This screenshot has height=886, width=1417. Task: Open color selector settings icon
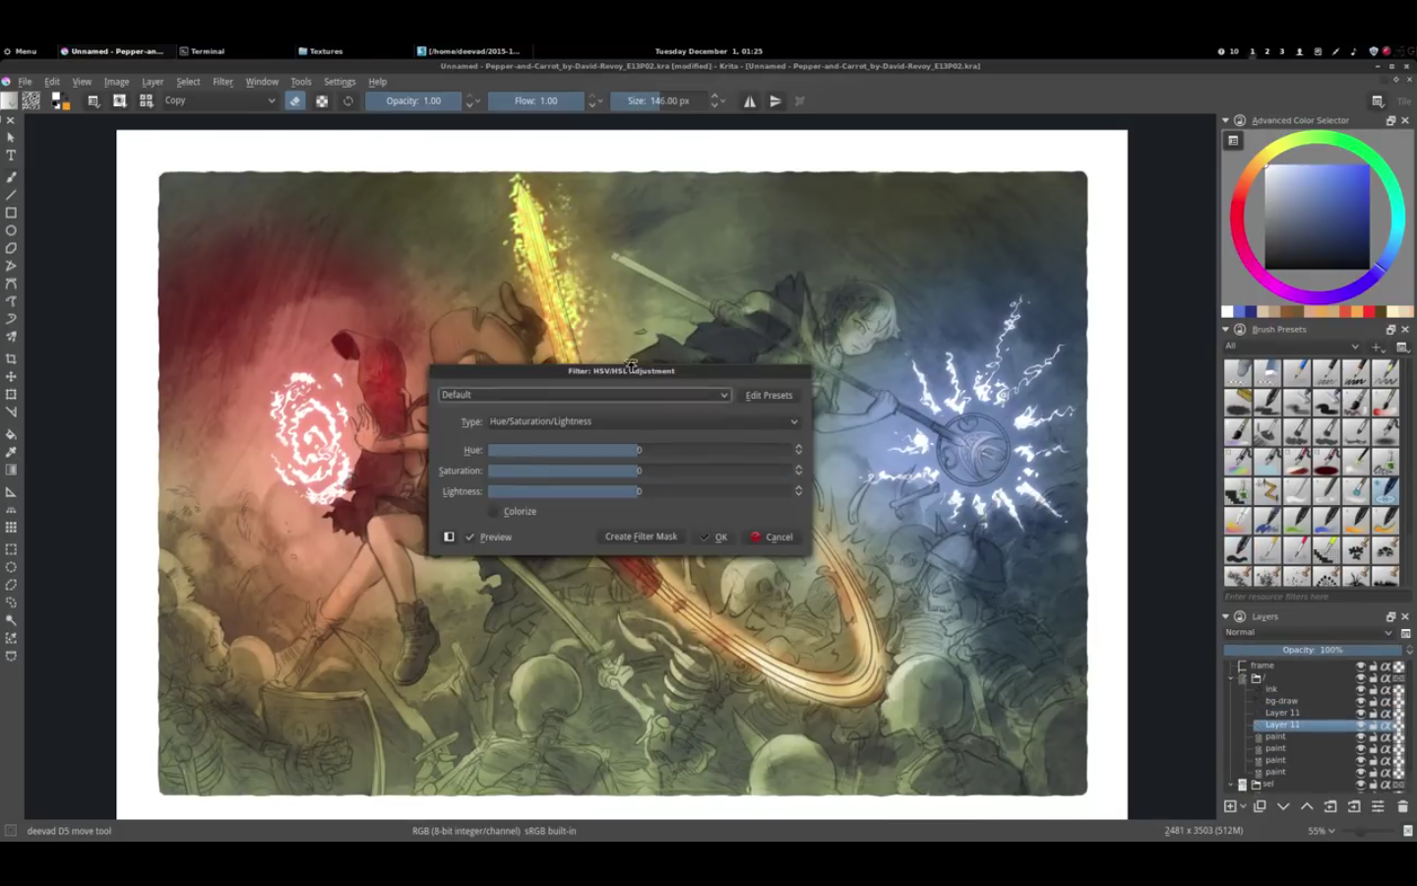(1233, 141)
